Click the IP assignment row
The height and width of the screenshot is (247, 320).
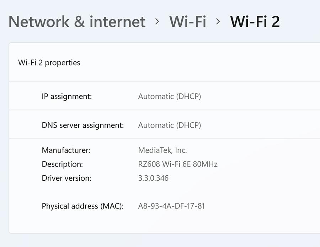[66, 96]
